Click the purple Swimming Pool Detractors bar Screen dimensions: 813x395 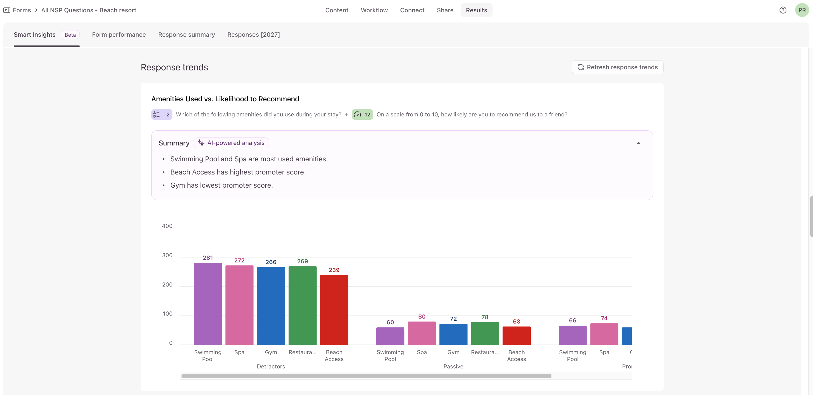208,304
